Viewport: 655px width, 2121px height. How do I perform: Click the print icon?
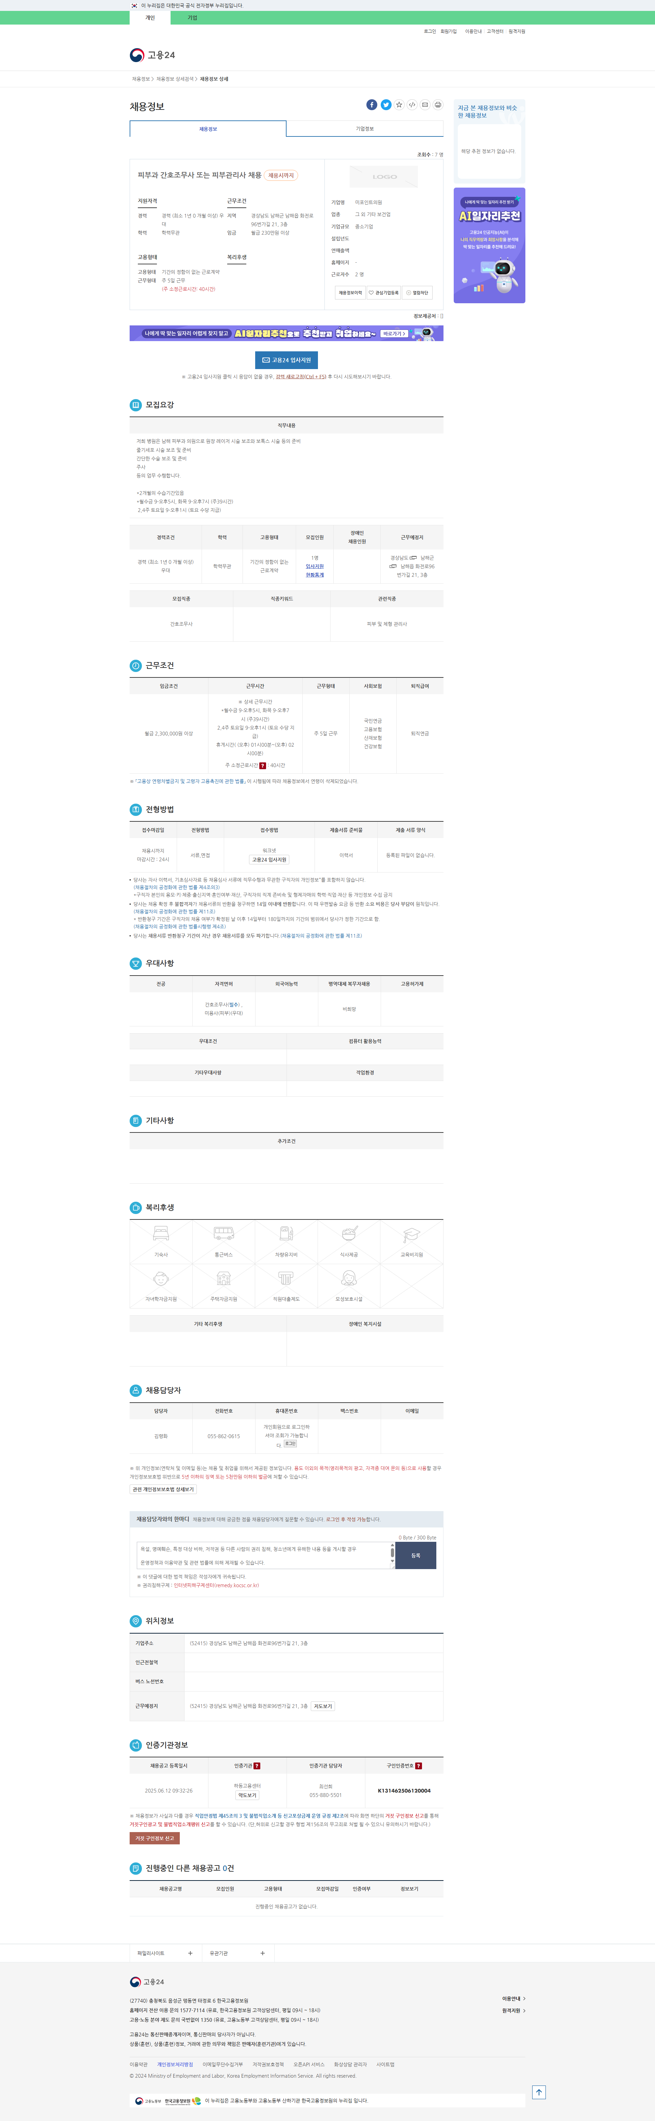pyautogui.click(x=438, y=105)
